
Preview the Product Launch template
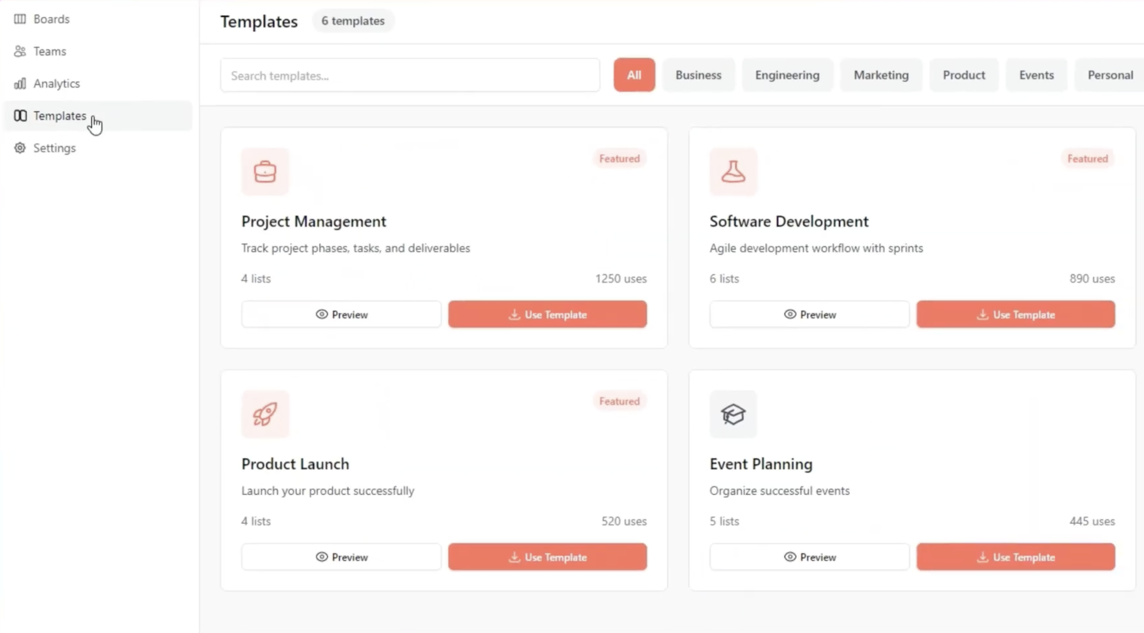(341, 557)
